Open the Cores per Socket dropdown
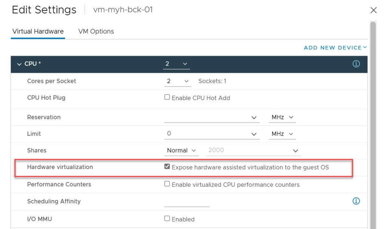This screenshot has height=229, width=387. tap(177, 81)
